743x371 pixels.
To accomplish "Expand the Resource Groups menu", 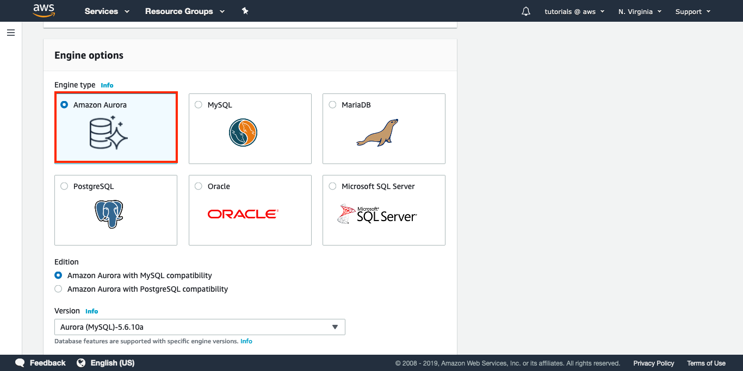I will (185, 11).
